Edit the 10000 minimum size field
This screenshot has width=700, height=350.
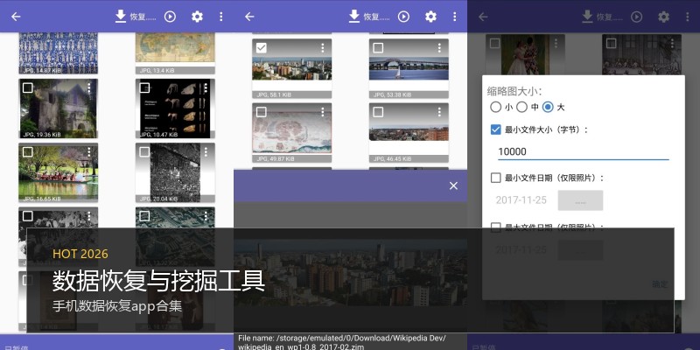tap(583, 151)
